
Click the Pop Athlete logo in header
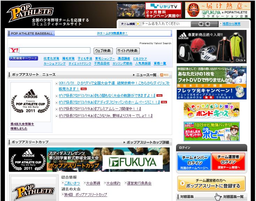pyautogui.click(x=30, y=13)
